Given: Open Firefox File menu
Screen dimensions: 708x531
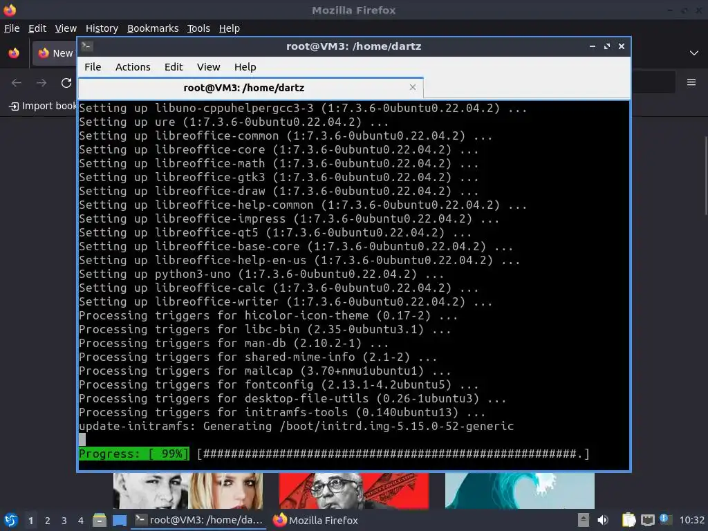Looking at the screenshot, I should [x=12, y=28].
